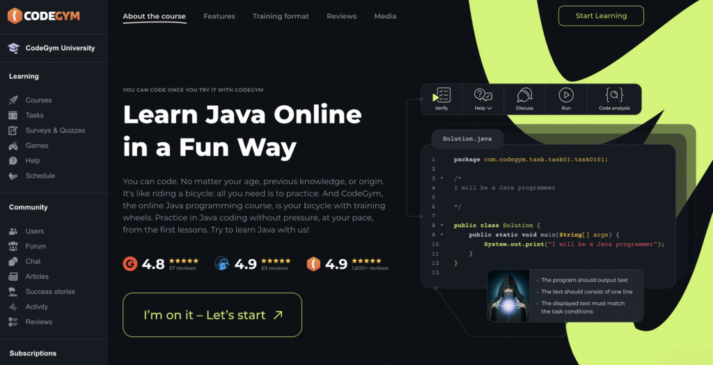Click the rocket icon next to Courses
This screenshot has height=365, width=713.
point(13,100)
